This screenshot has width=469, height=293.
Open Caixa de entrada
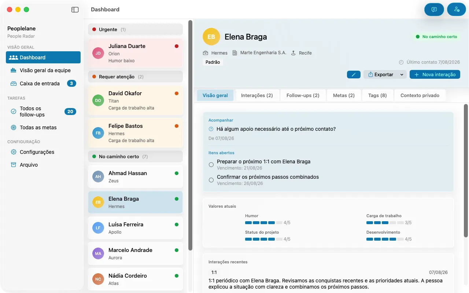pyautogui.click(x=43, y=84)
